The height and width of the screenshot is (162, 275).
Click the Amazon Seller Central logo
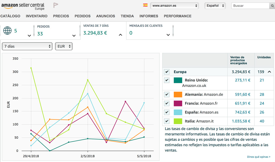pyautogui.click(x=23, y=6)
